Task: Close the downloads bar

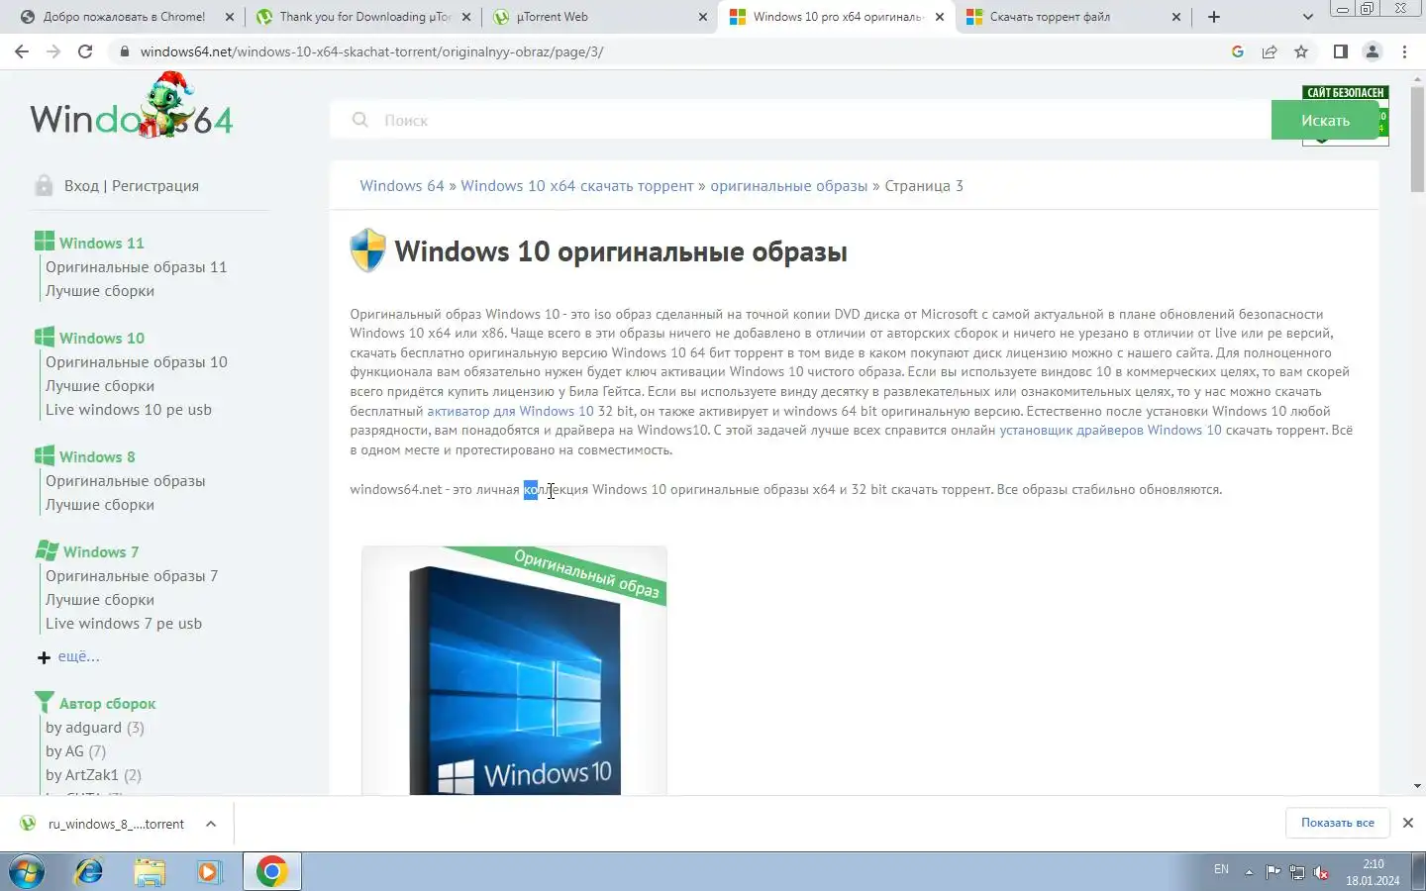Action: click(1407, 823)
